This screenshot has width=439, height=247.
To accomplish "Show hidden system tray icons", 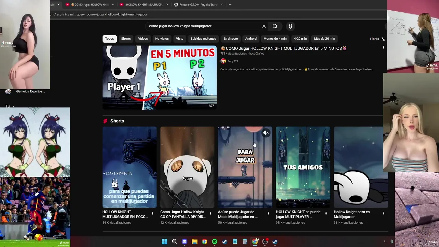I will 384,242.
